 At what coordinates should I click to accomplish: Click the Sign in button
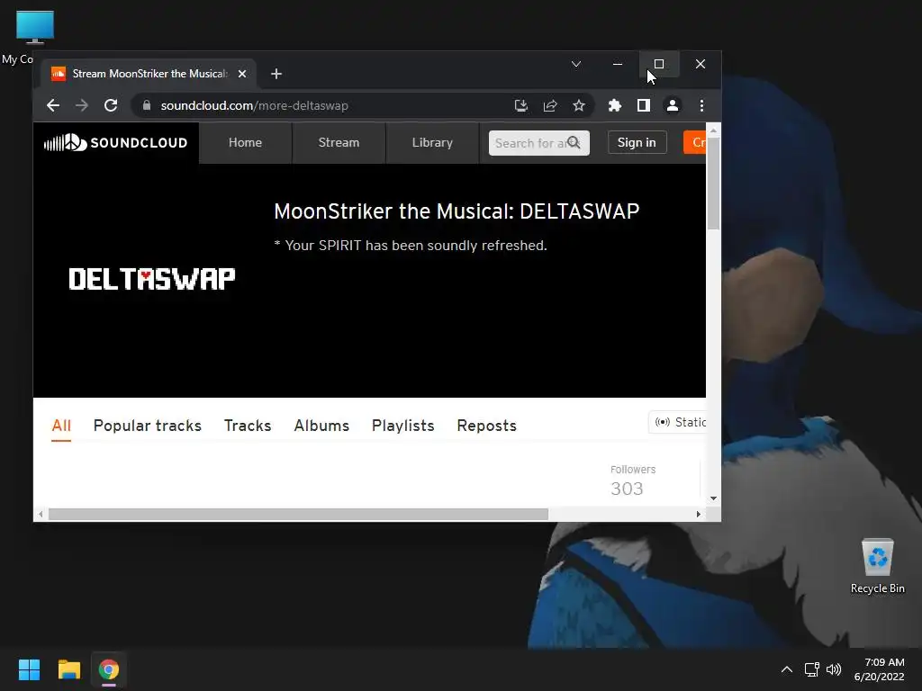point(637,143)
